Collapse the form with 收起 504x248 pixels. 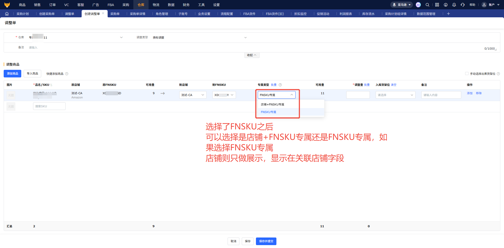tap(251, 55)
